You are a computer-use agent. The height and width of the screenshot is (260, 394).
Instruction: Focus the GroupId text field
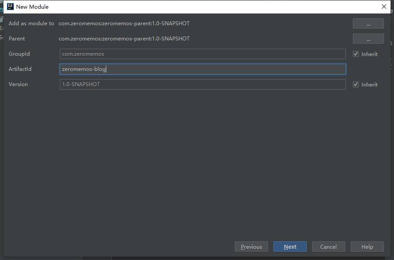click(202, 54)
